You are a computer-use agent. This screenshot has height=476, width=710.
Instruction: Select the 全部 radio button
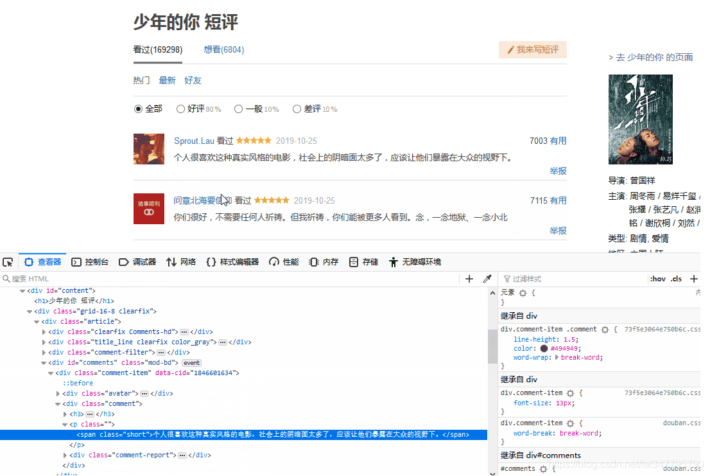137,109
